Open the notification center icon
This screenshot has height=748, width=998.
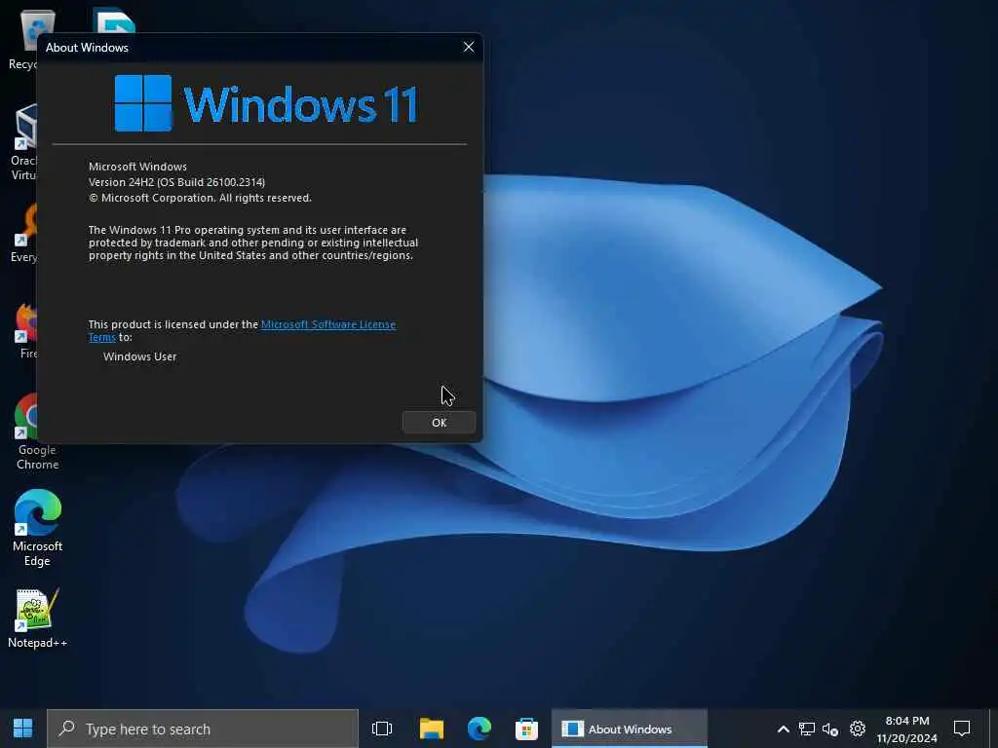(x=962, y=729)
